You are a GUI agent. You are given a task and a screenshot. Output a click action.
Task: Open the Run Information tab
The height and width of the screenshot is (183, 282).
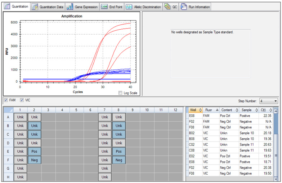coord(195,7)
